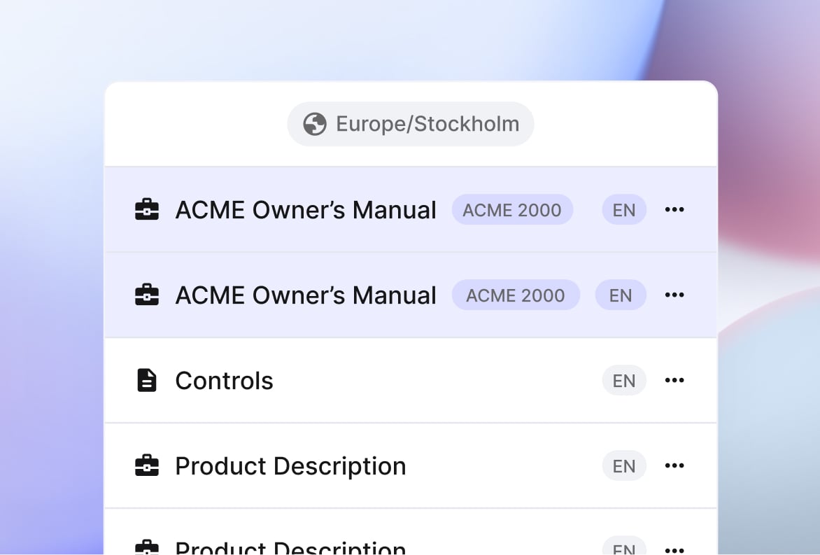
Task: Click the ACME 2000 tag in the second manual row
Action: coord(516,295)
